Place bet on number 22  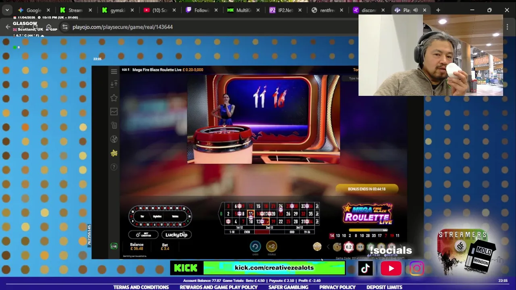(281, 222)
